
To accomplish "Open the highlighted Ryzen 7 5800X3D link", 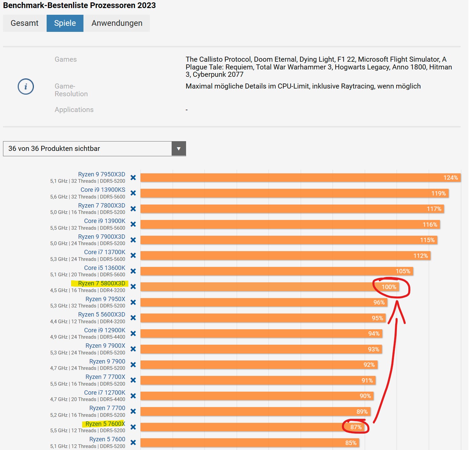I will click(102, 283).
